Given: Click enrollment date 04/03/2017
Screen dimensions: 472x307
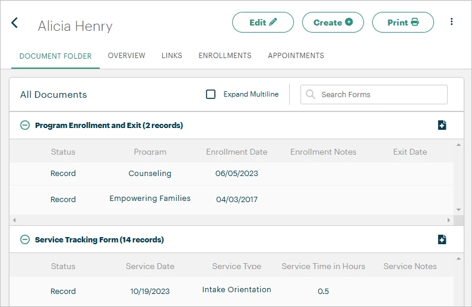Looking at the screenshot, I should [237, 200].
